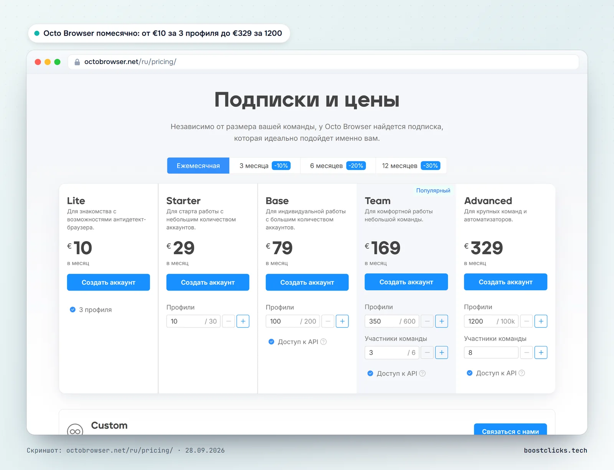
Task: Toggle the Advanced plan API access checkmark
Action: pos(470,373)
